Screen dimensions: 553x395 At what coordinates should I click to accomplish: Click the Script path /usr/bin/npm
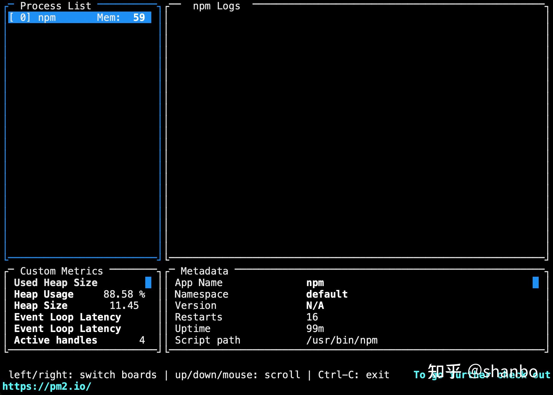click(342, 340)
